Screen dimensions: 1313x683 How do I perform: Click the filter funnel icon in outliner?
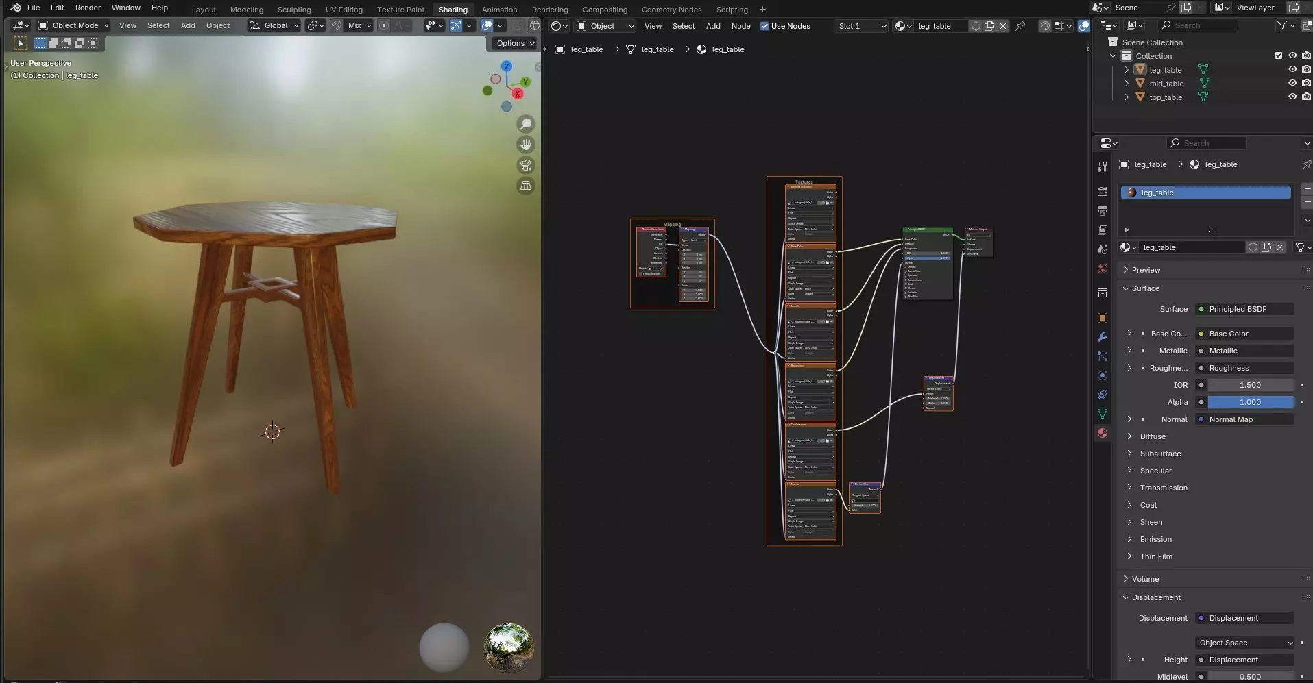1281,25
